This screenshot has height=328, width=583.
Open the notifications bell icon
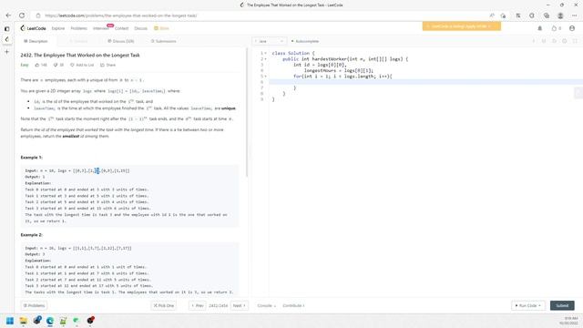[539, 28]
